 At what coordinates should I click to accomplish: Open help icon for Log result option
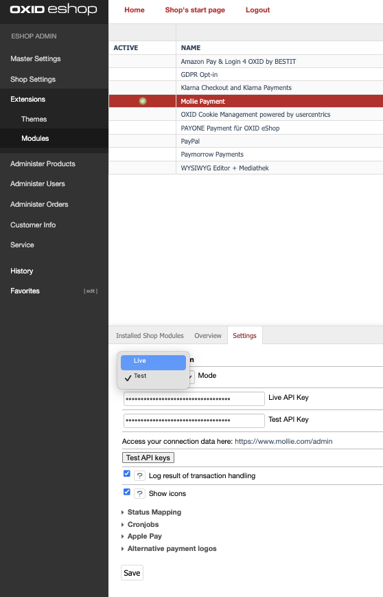(139, 475)
